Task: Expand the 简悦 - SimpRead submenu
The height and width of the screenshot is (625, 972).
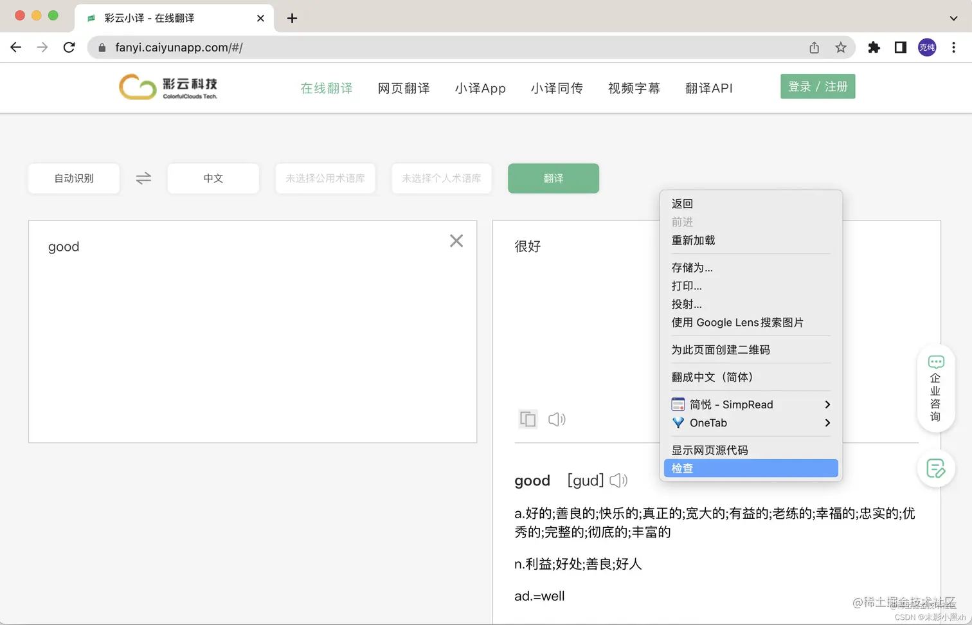Action: pyautogui.click(x=751, y=404)
